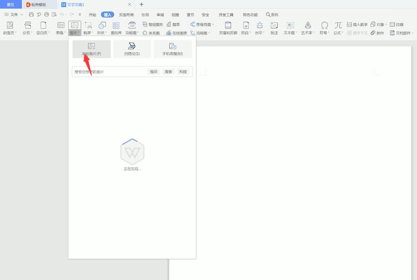Click 插入数字 insert number
Image resolution: width=417 pixels, height=280 pixels.
tap(357, 24)
